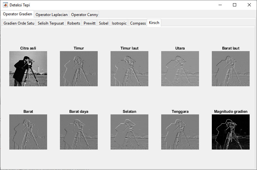The height and width of the screenshot is (170, 257).
Task: Click the Citra asli original image
Action: [x=28, y=69]
